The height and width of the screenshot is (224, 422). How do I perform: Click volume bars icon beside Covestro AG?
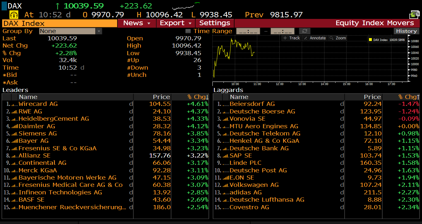pos(226,207)
